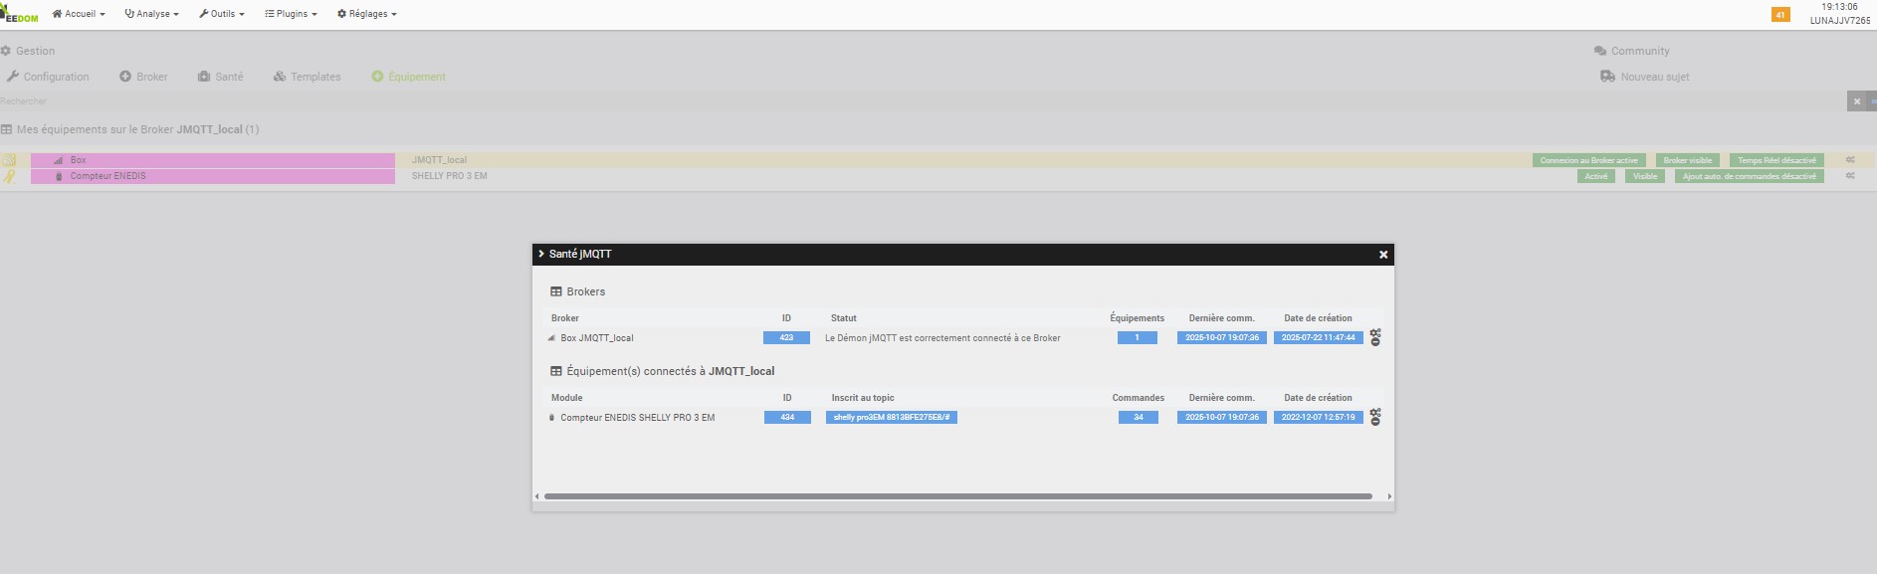The height and width of the screenshot is (574, 1877).
Task: Toggle the Visible badge for Compteur ENEDIS
Action: pyautogui.click(x=1645, y=176)
